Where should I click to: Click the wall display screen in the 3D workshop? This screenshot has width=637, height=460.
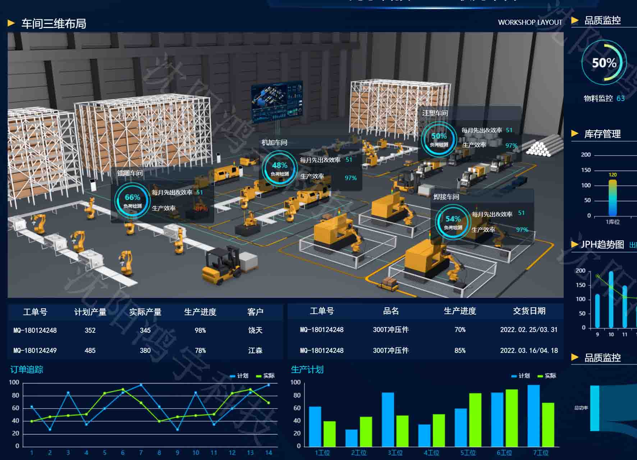pos(277,102)
